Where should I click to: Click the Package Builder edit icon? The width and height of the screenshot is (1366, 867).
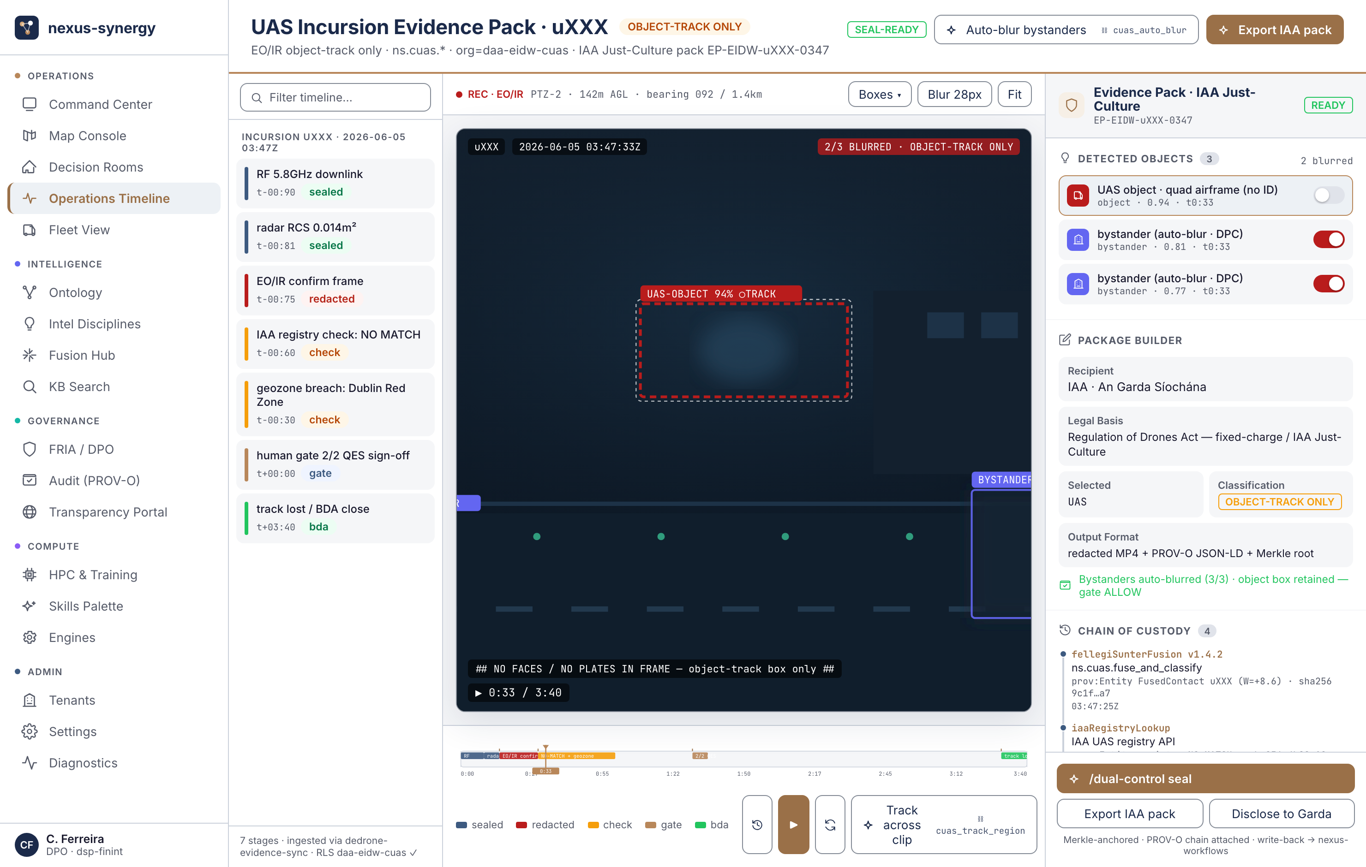pyautogui.click(x=1065, y=340)
